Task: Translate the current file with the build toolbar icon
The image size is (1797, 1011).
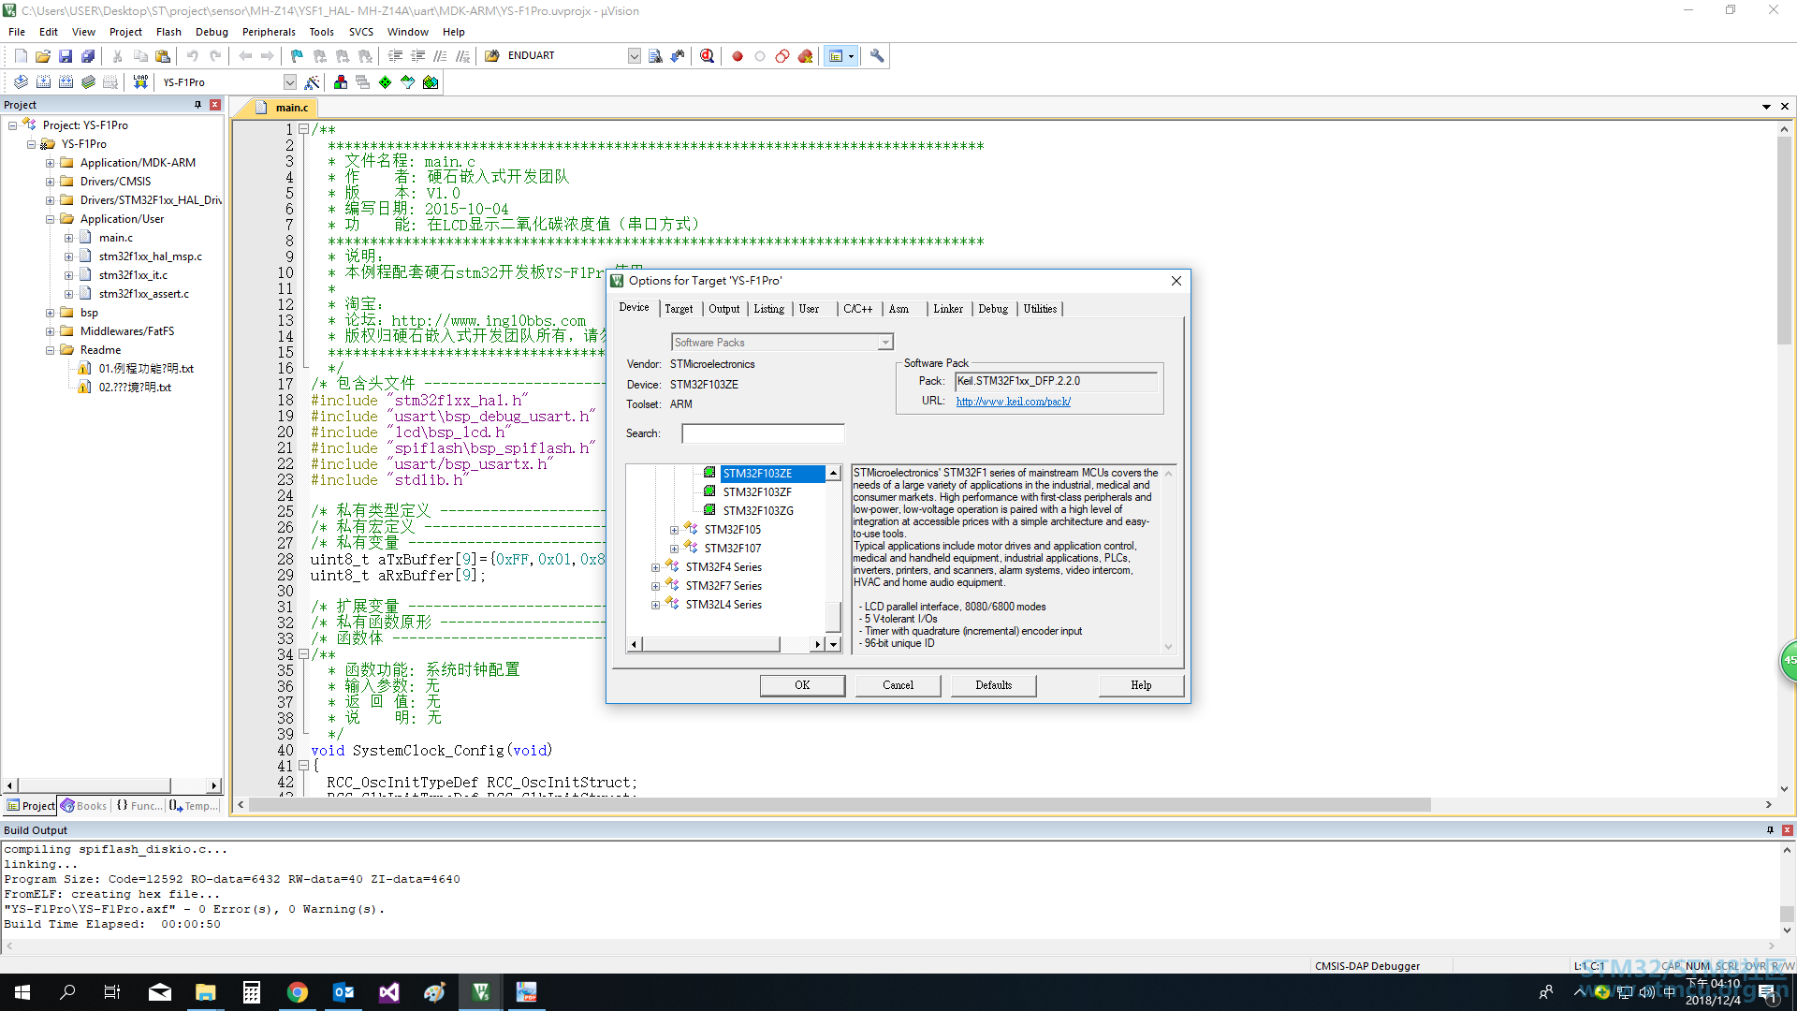Action: [21, 82]
